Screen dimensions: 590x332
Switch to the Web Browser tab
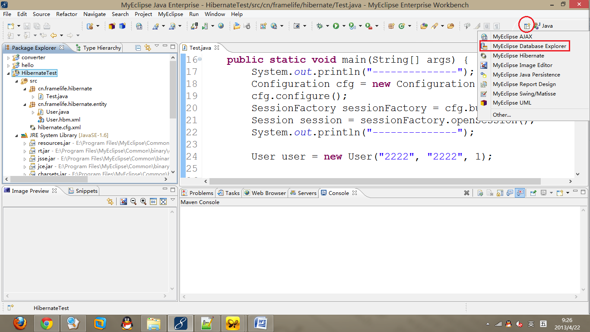pyautogui.click(x=265, y=193)
